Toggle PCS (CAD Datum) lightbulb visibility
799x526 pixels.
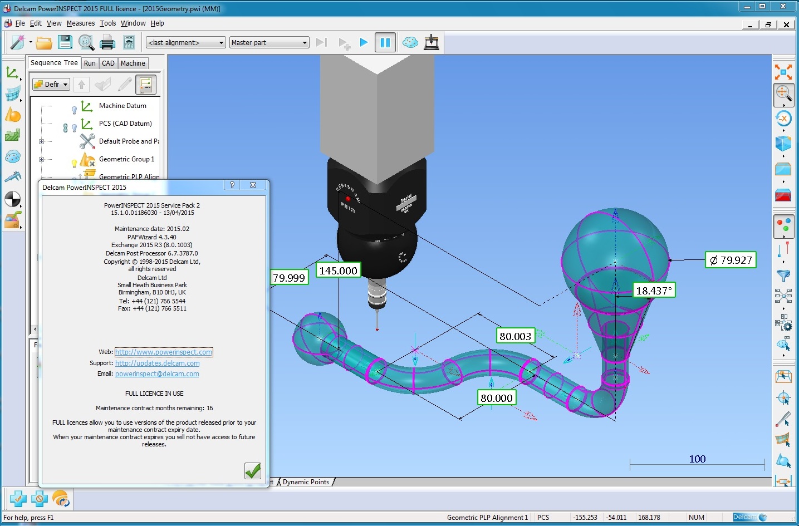tap(74, 128)
